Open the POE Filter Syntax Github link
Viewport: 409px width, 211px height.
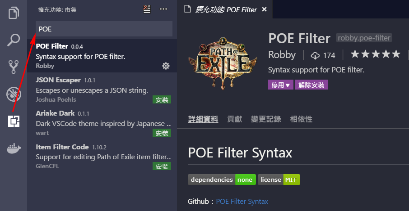(242, 202)
